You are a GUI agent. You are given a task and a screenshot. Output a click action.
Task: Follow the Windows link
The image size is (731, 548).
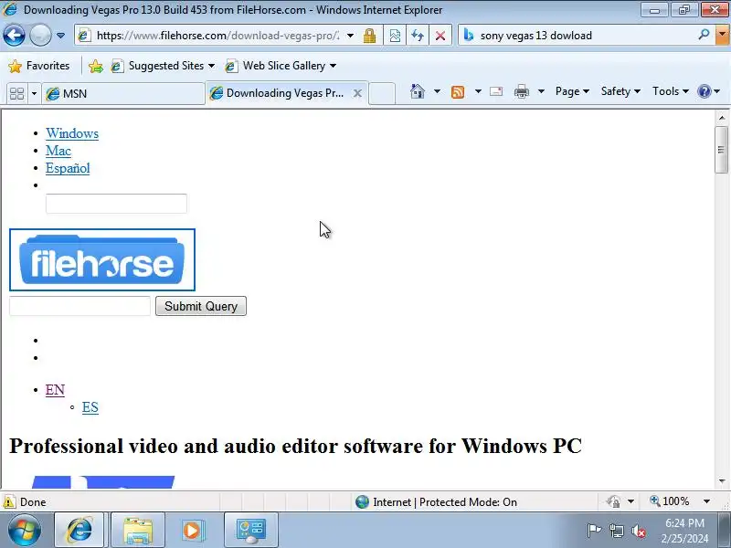(x=72, y=133)
